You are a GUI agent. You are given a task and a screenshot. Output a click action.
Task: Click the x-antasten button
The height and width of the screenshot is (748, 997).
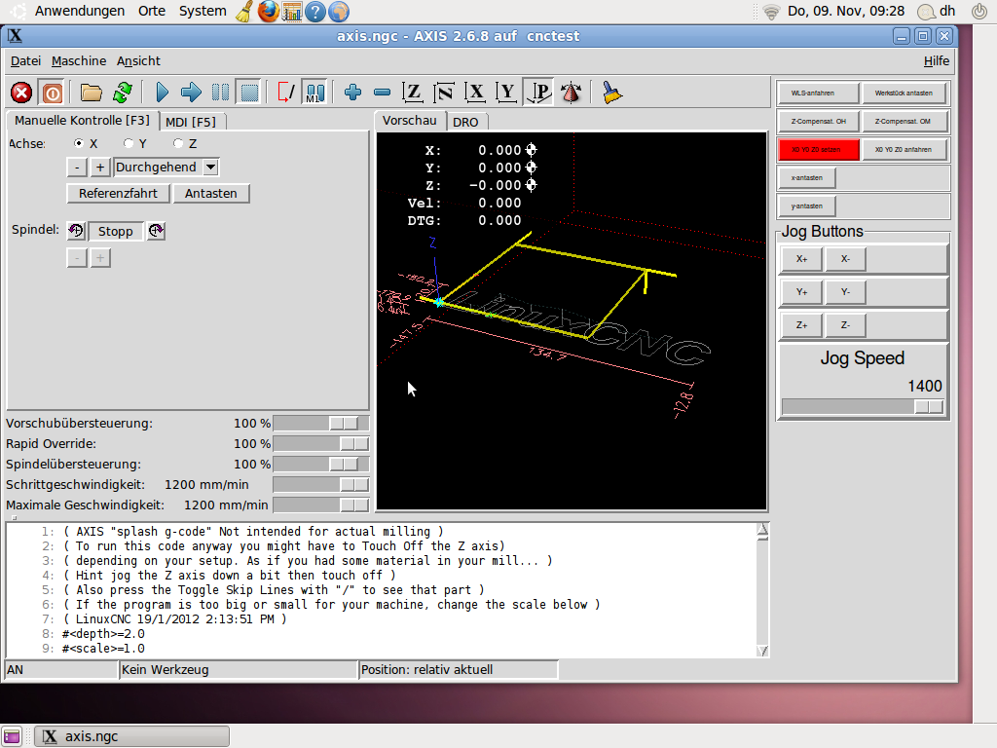click(807, 178)
